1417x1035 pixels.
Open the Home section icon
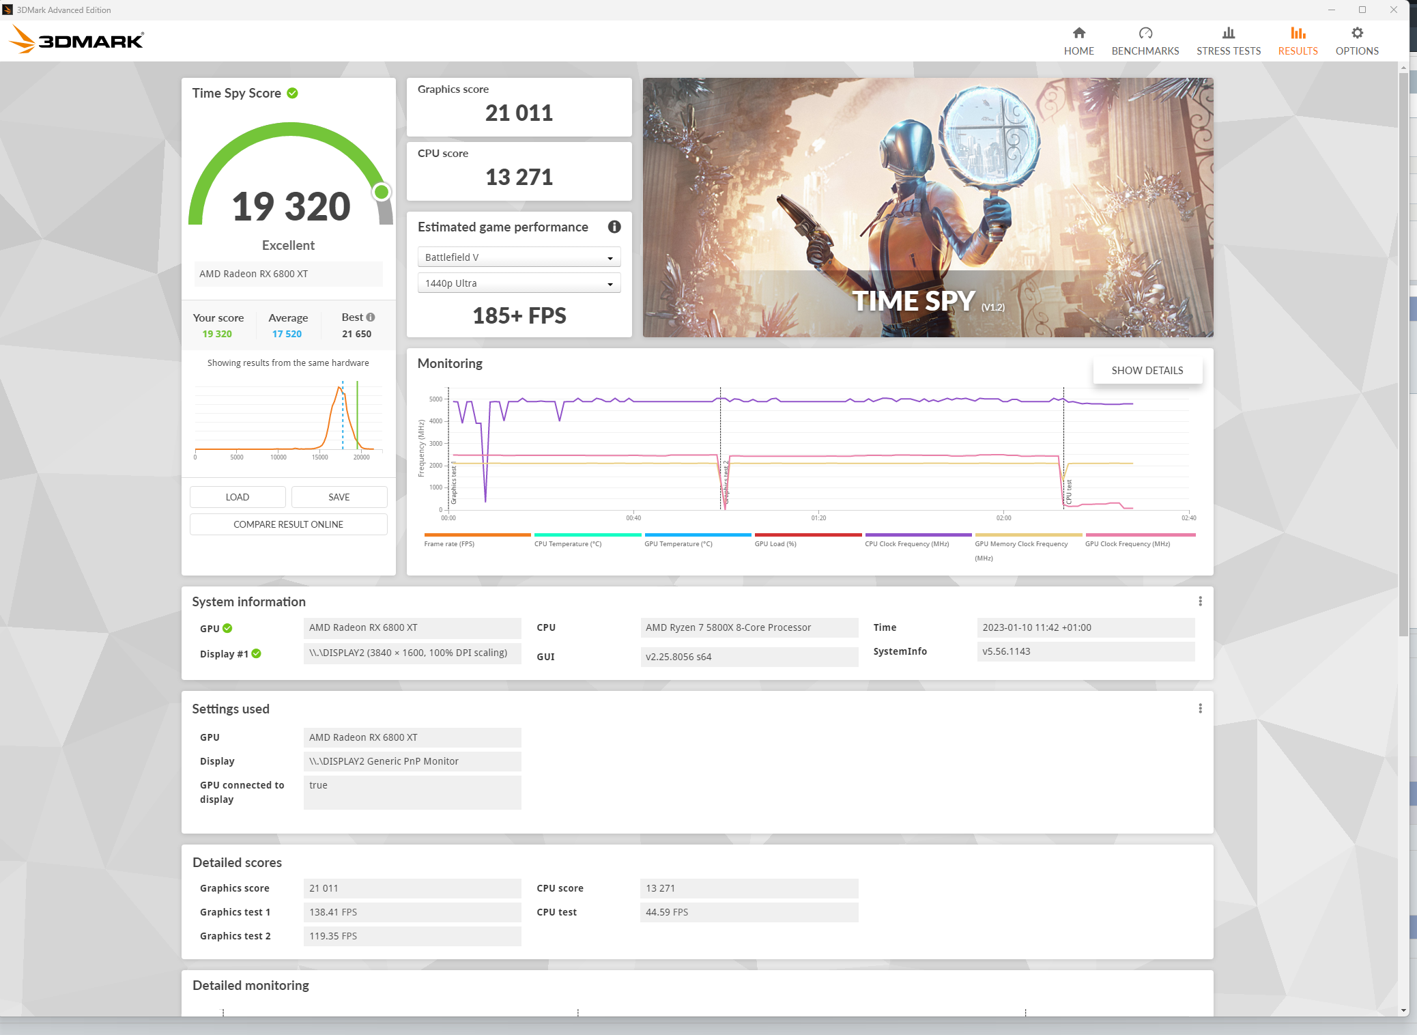point(1078,33)
